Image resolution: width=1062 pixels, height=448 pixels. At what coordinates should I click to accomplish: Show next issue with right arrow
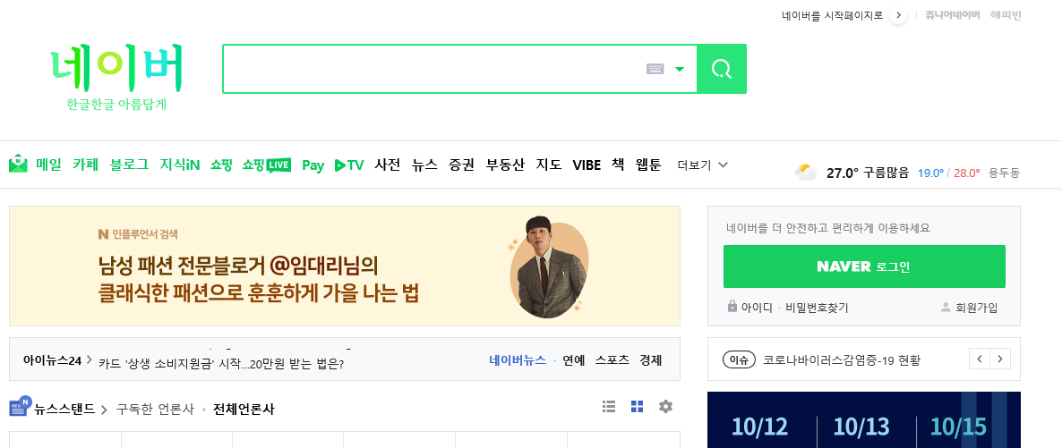[1000, 359]
